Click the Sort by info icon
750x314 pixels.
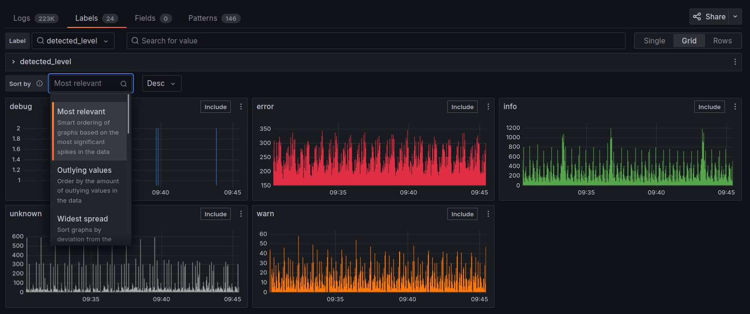click(40, 84)
